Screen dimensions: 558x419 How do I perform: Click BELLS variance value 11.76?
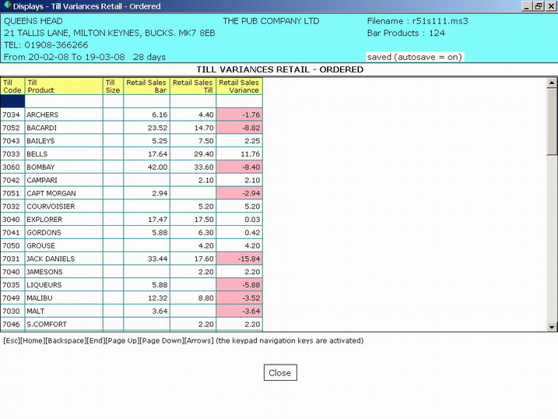coord(239,154)
